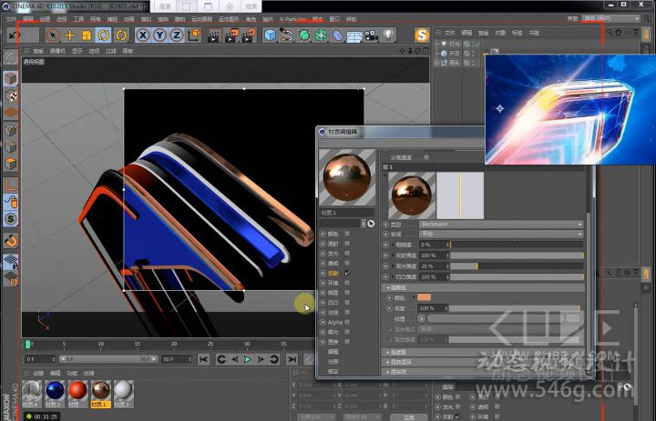Image resolution: width=656 pixels, height=421 pixels.
Task: Toggle Z axis lock button
Action: coord(177,35)
